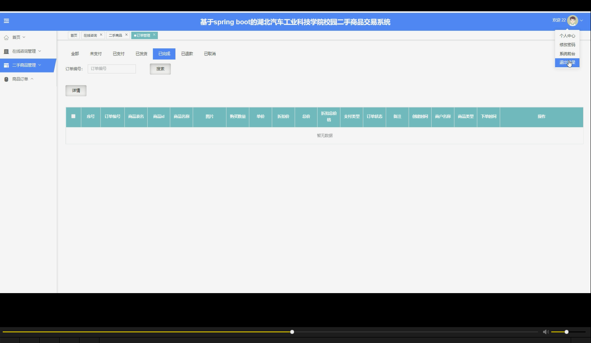
Task: Click the 二手商品管理 layout icon
Action: (x=6, y=65)
